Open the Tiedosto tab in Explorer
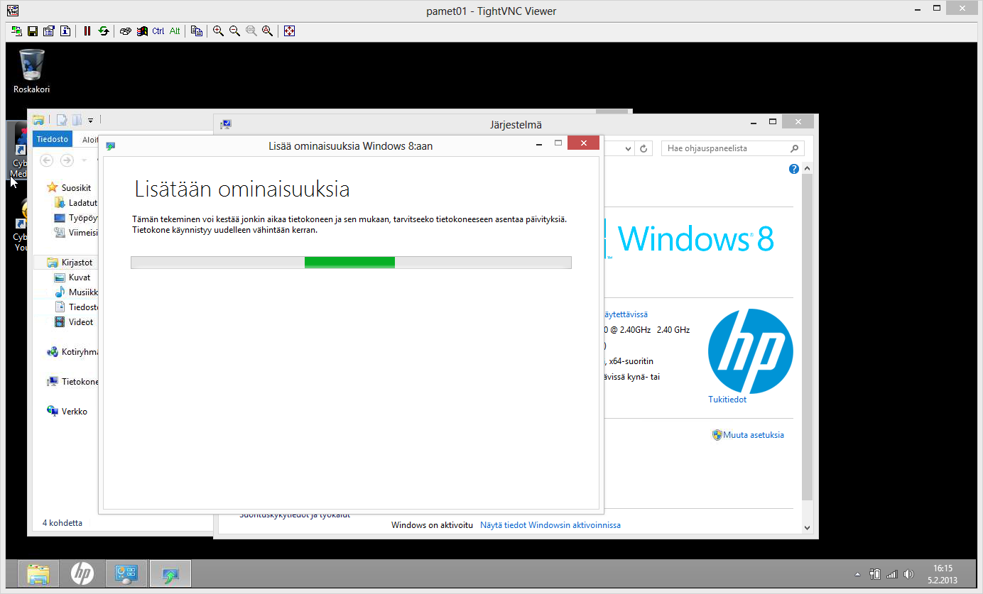 53,140
